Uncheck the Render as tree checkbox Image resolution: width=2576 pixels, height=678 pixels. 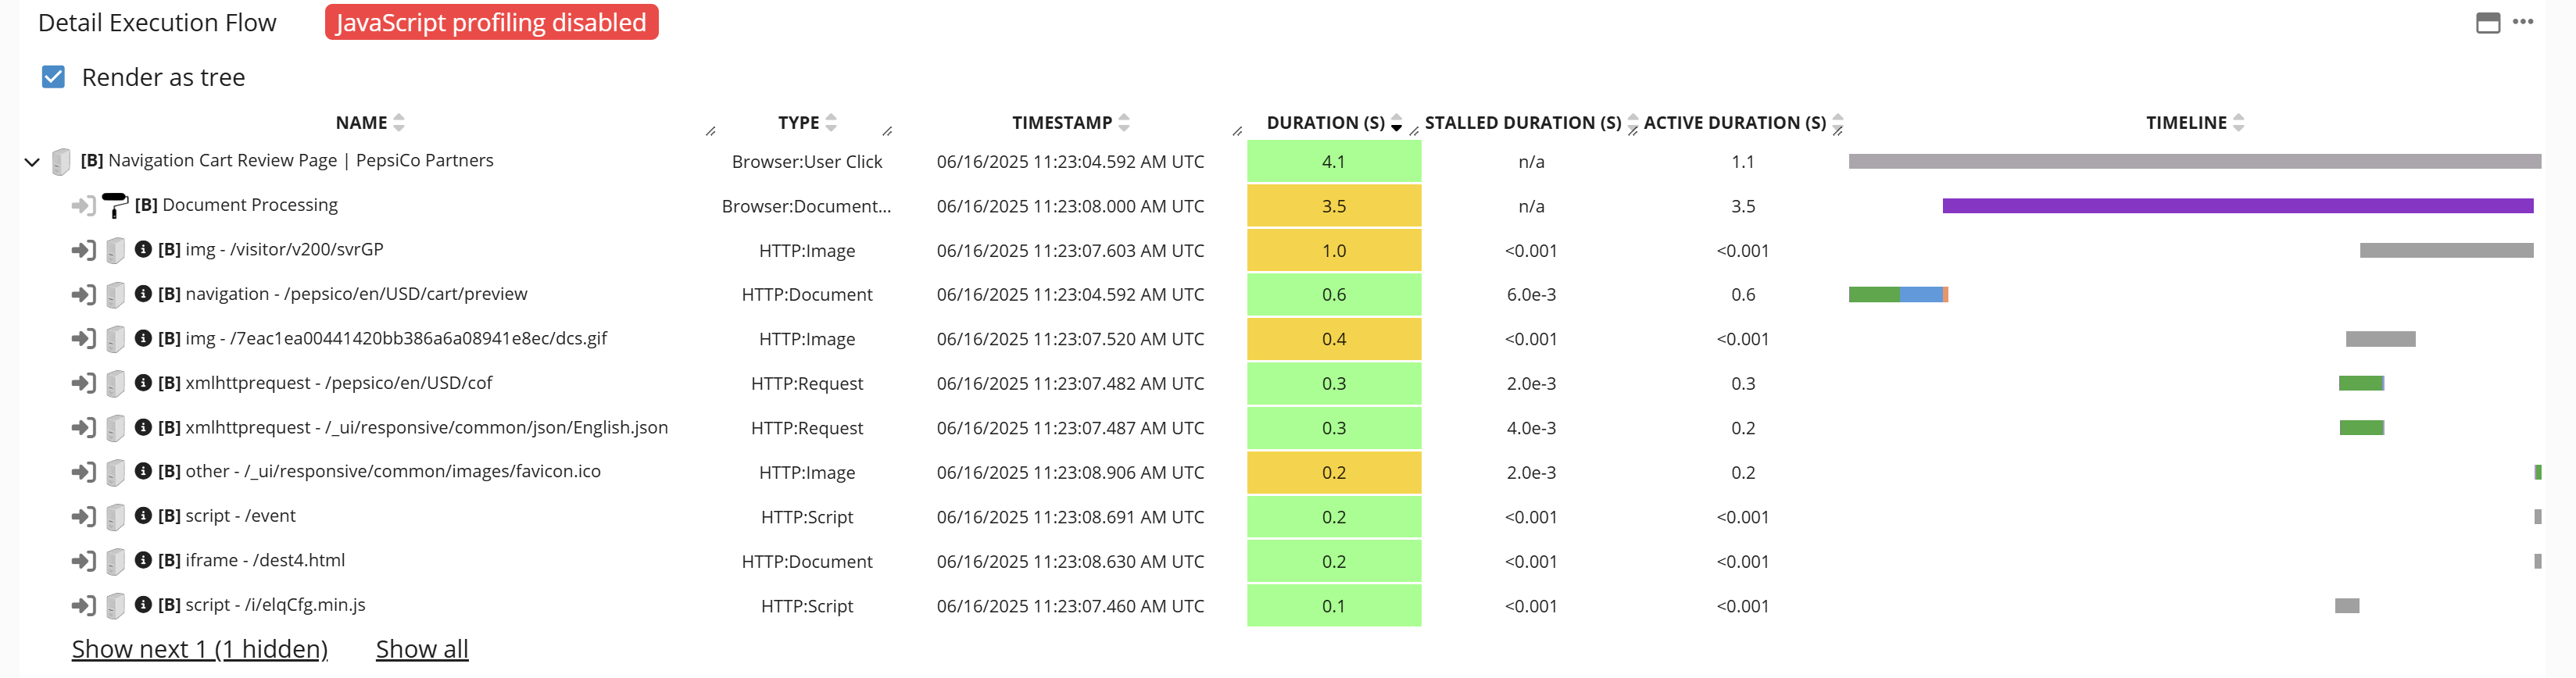[x=54, y=77]
